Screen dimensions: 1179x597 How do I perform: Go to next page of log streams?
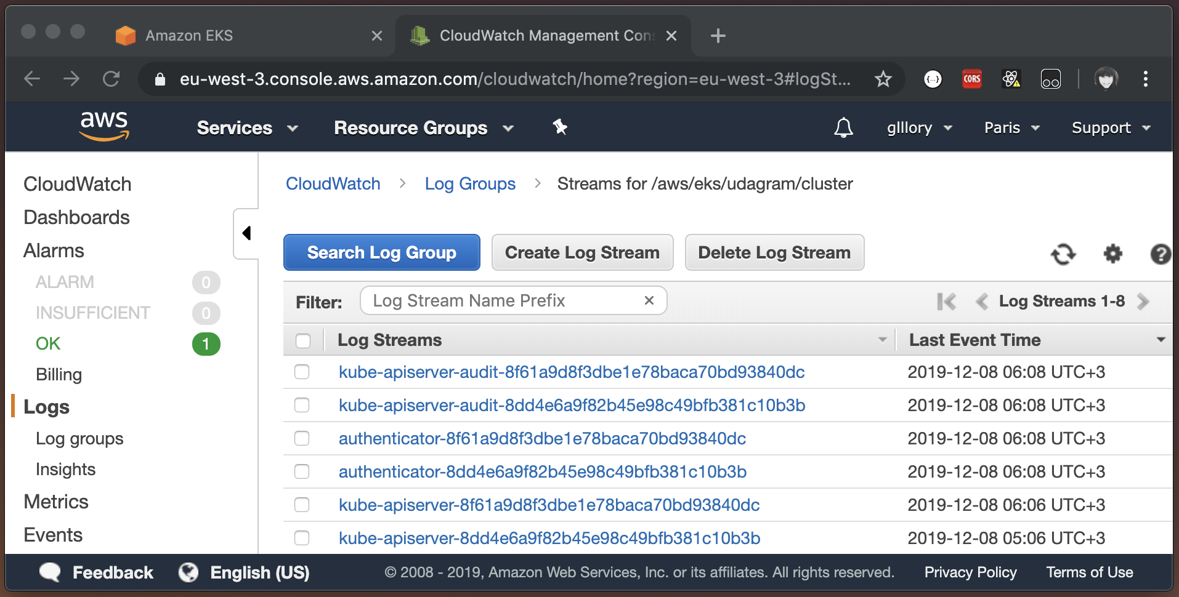point(1143,302)
